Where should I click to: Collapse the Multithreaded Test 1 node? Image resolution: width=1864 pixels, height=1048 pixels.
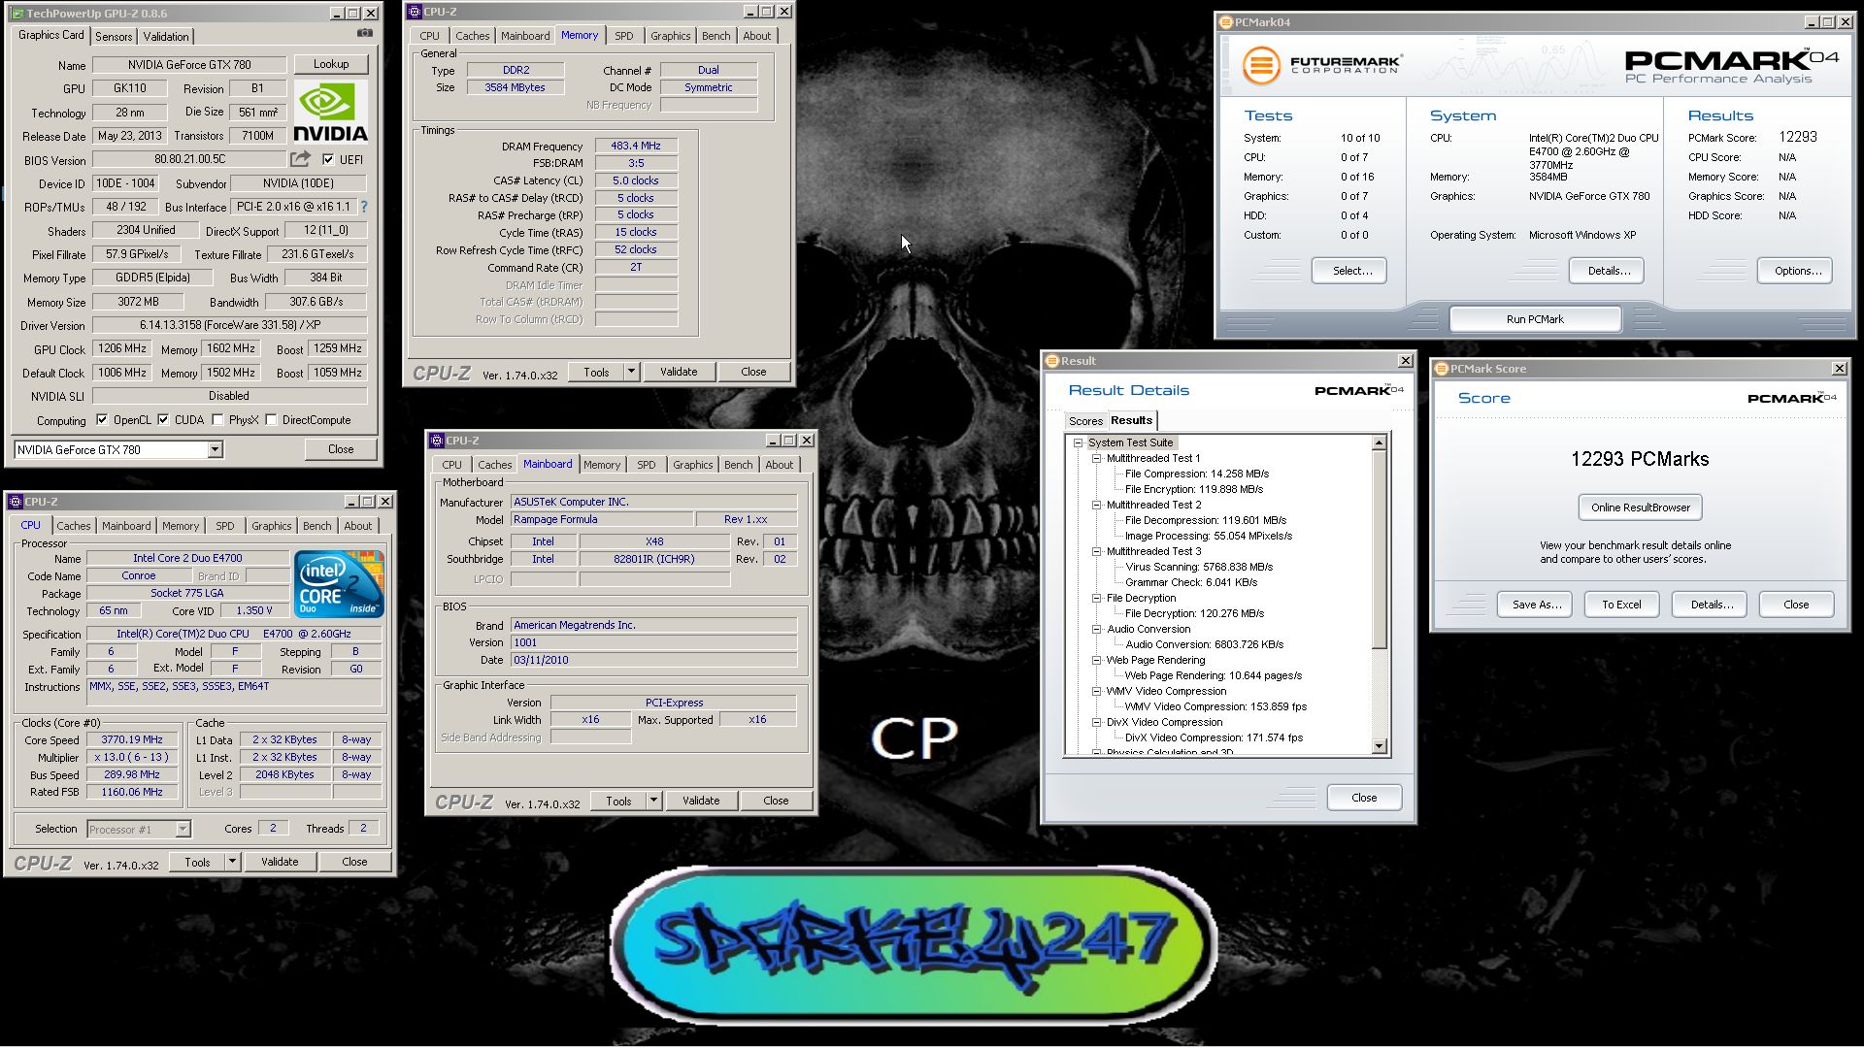(1096, 458)
